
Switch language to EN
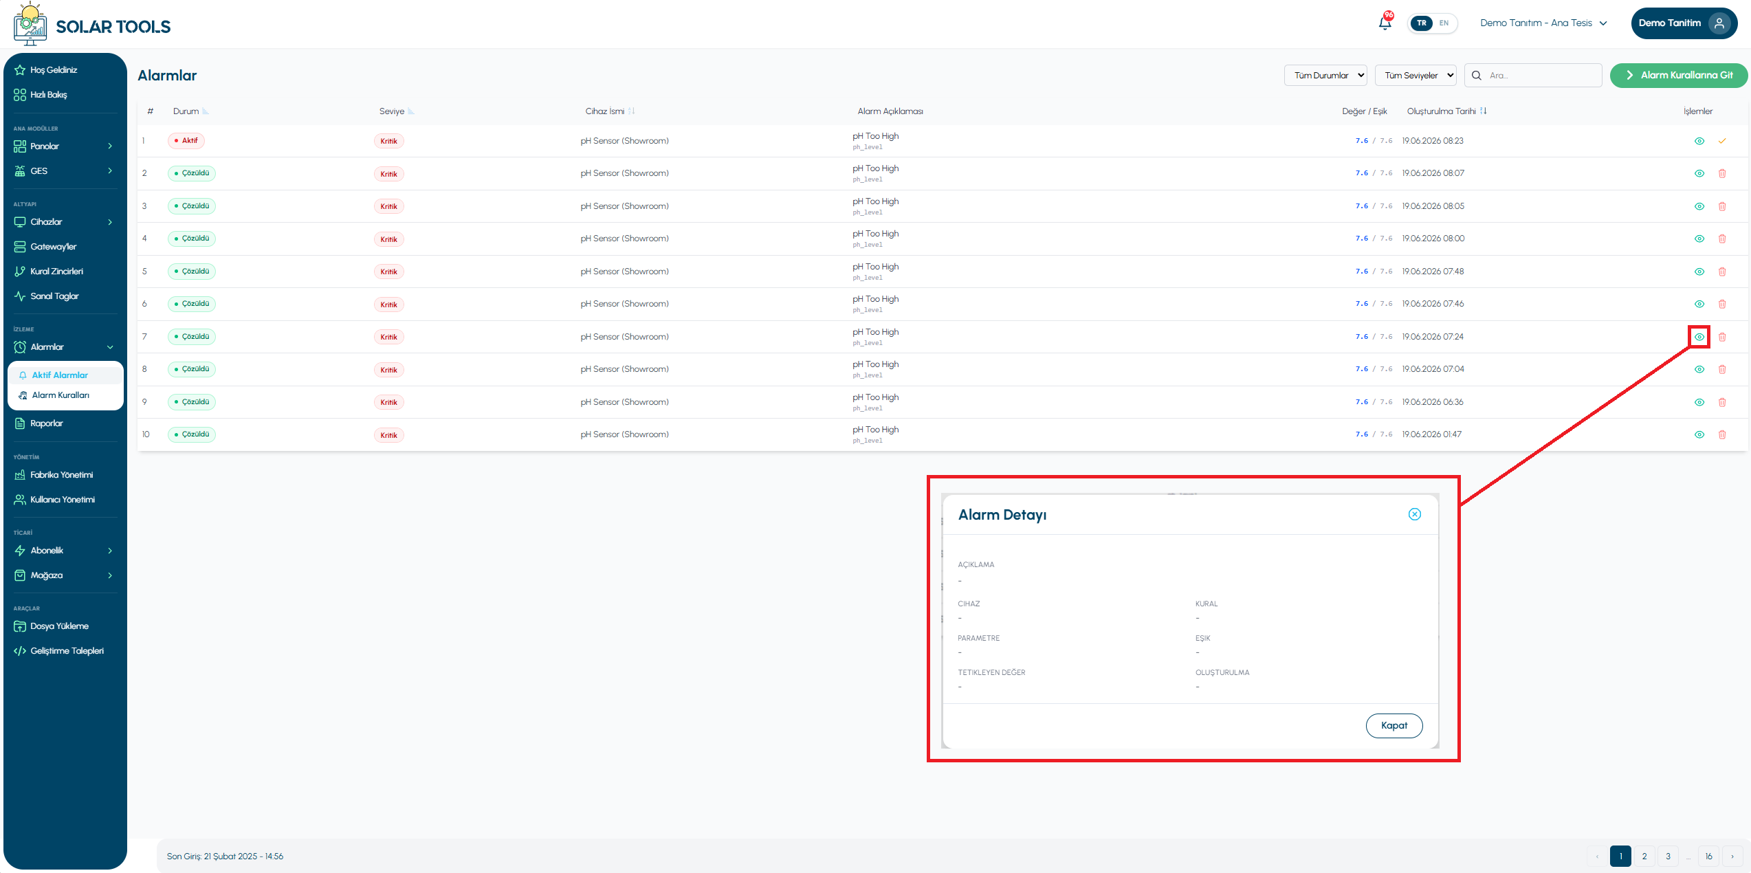[x=1444, y=23]
